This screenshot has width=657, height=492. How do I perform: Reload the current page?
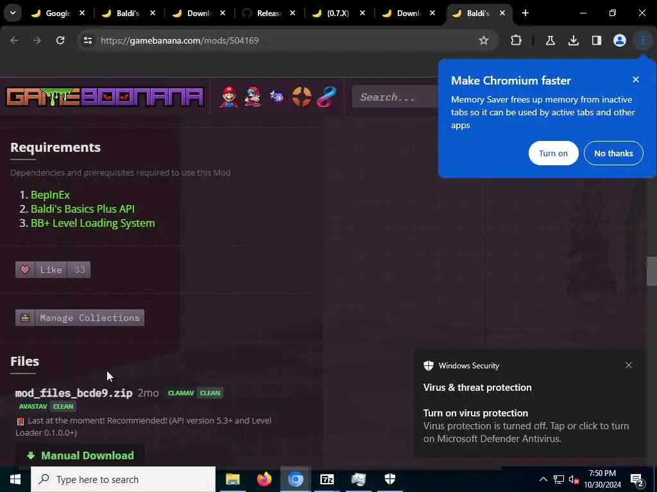(x=60, y=40)
